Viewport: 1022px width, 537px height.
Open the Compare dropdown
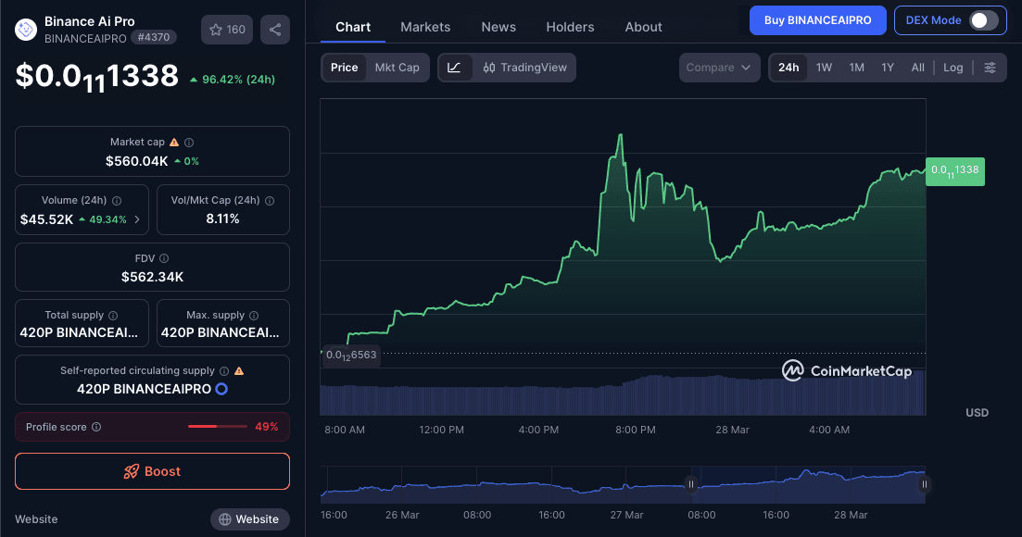720,67
